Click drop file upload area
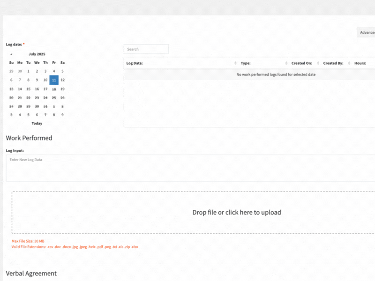The image size is (375, 281). click(193, 213)
